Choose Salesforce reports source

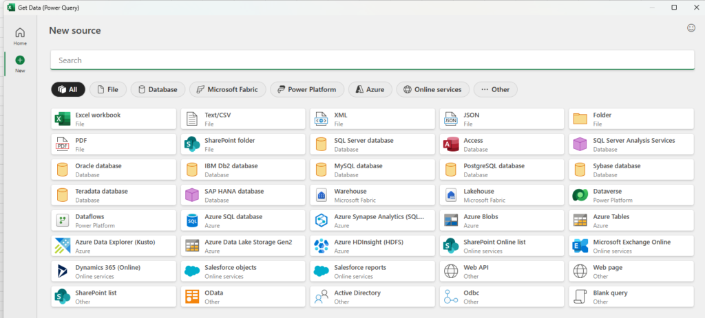point(372,271)
